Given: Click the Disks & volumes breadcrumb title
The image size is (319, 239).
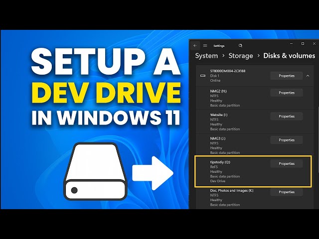Looking at the screenshot, I should [289, 56].
